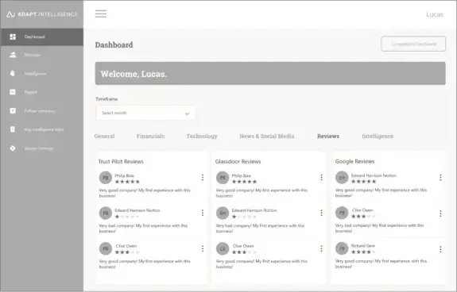Click the Welcome, Lucas. banner text
The image size is (457, 292).
pos(134,74)
